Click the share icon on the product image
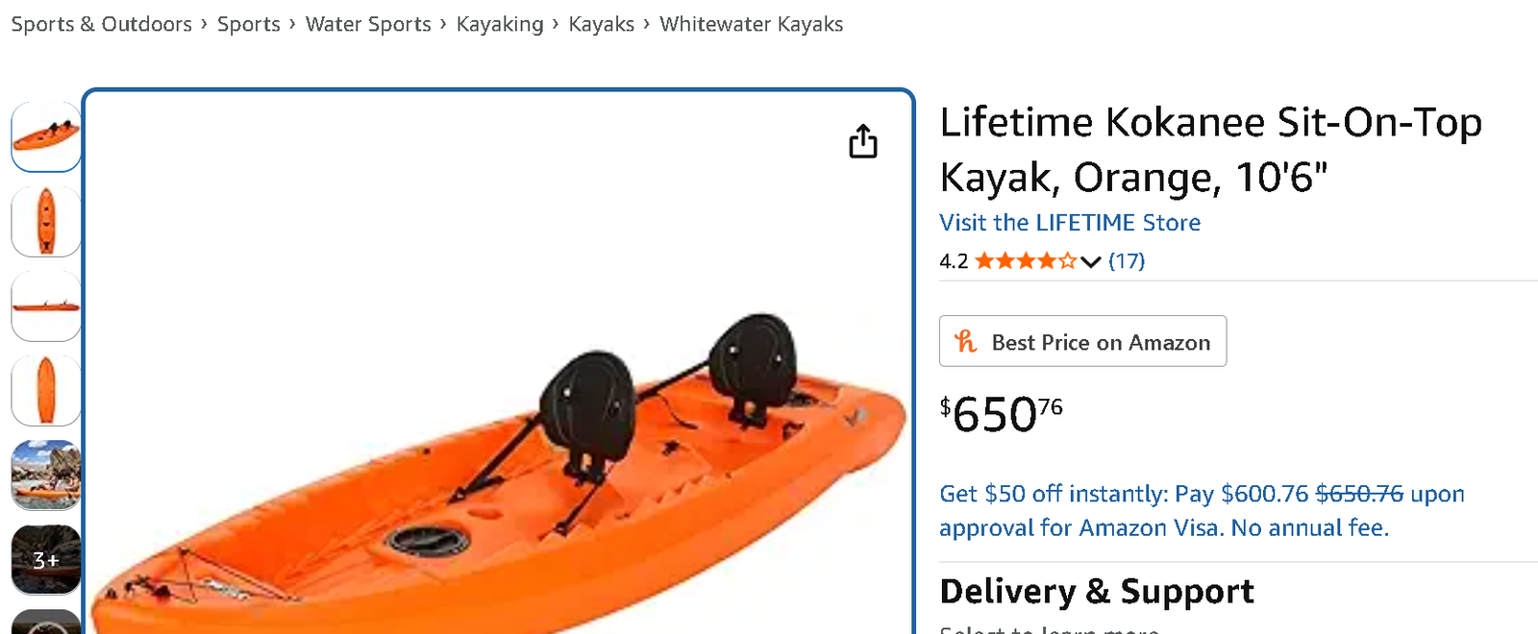 tap(862, 141)
